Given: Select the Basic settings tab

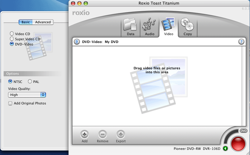Looking at the screenshot, I should pyautogui.click(x=25, y=22).
